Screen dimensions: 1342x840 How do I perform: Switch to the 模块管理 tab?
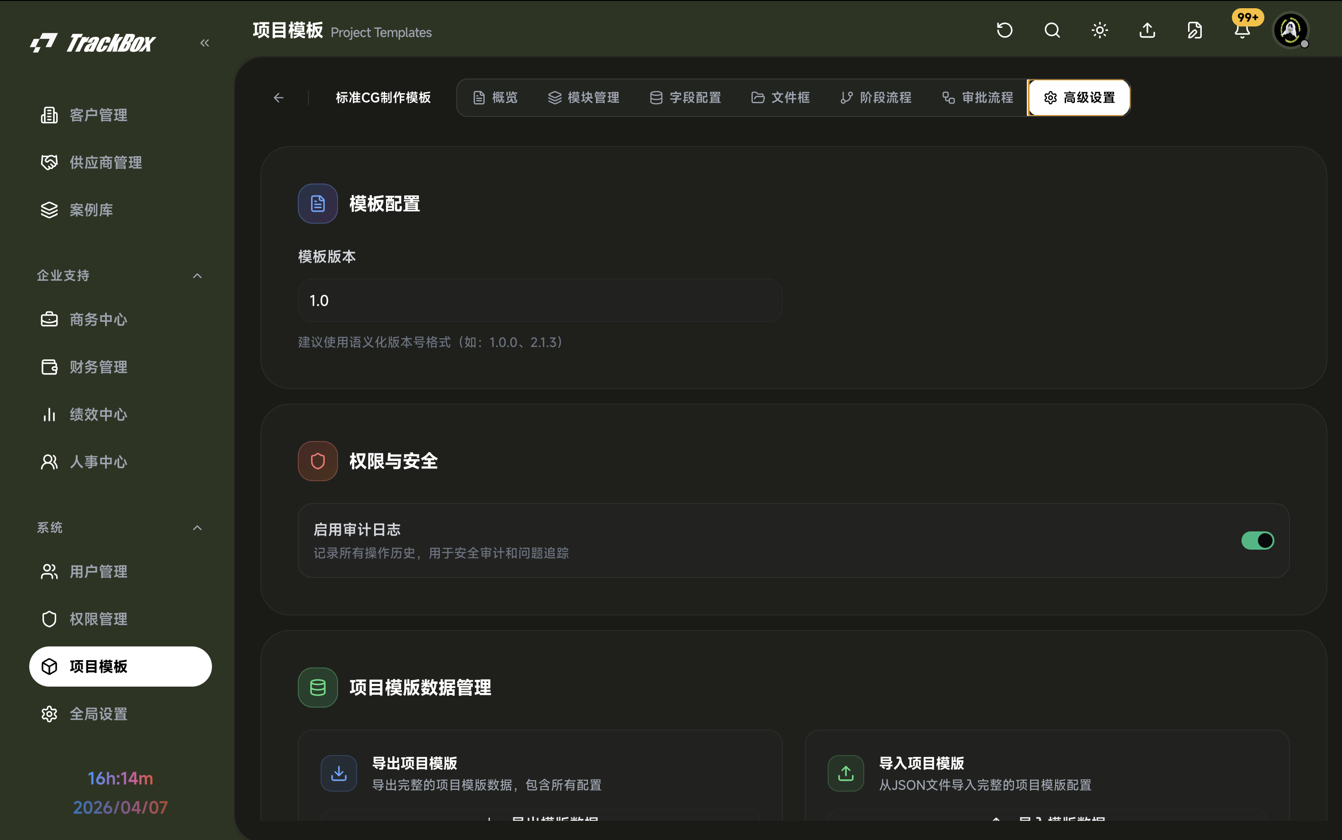(583, 98)
